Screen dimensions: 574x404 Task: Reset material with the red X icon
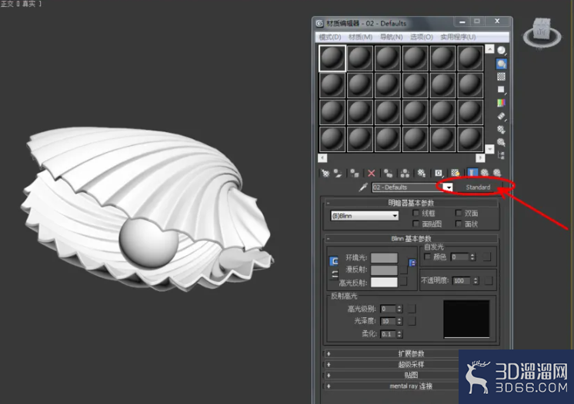(x=371, y=173)
